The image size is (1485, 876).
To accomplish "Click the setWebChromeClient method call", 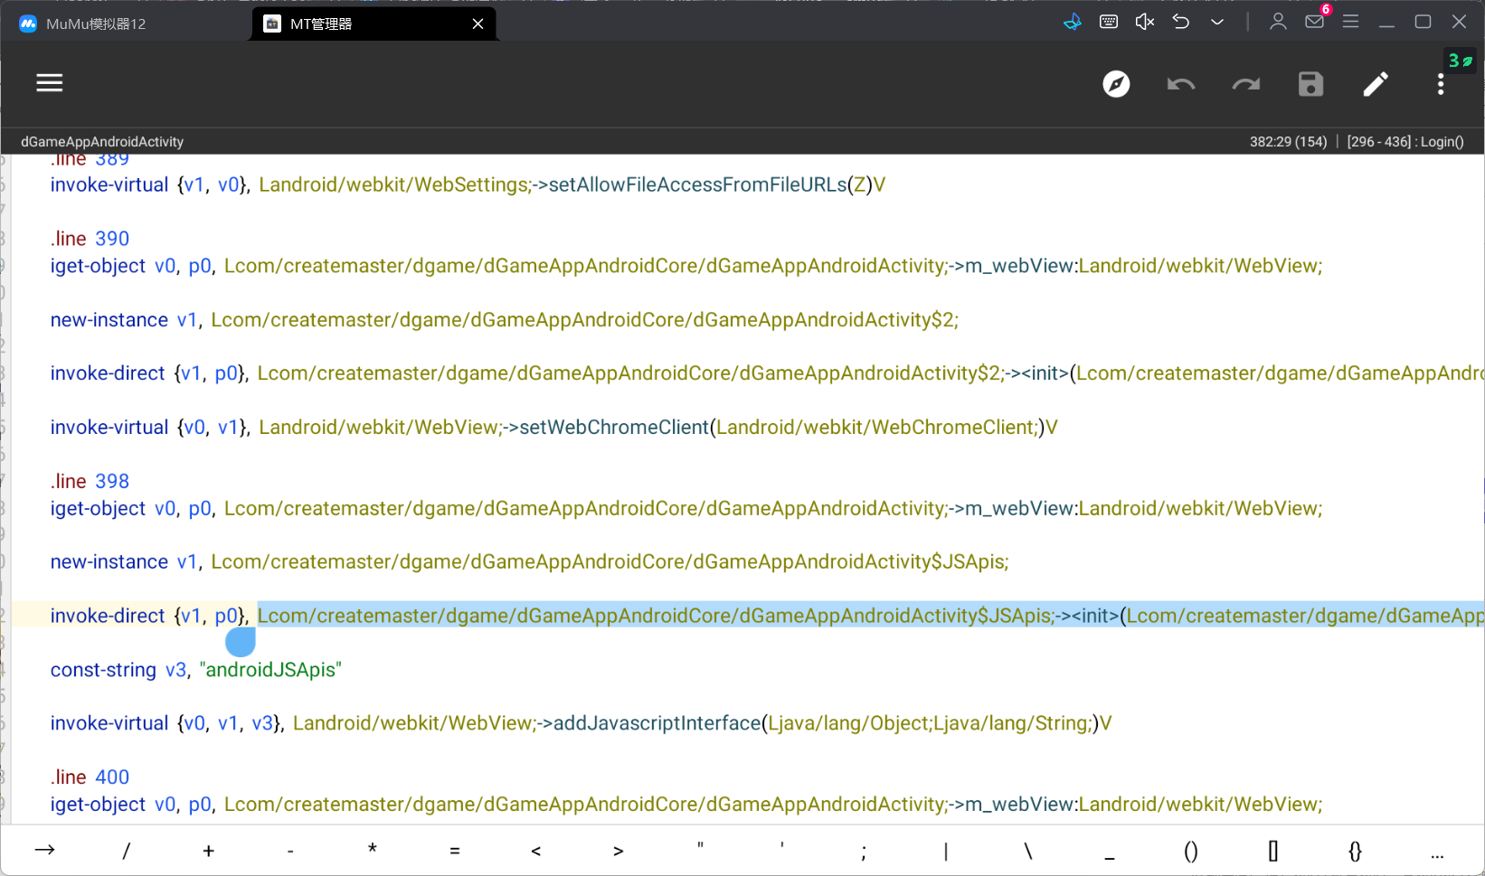I will 614,428.
